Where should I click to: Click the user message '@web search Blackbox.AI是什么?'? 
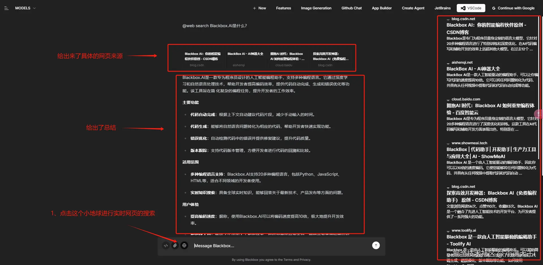click(215, 26)
